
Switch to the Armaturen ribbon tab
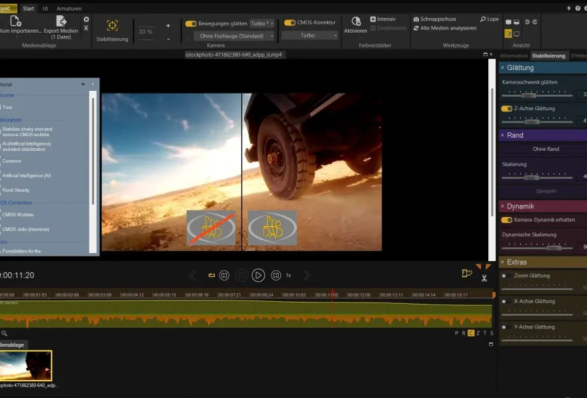click(69, 8)
